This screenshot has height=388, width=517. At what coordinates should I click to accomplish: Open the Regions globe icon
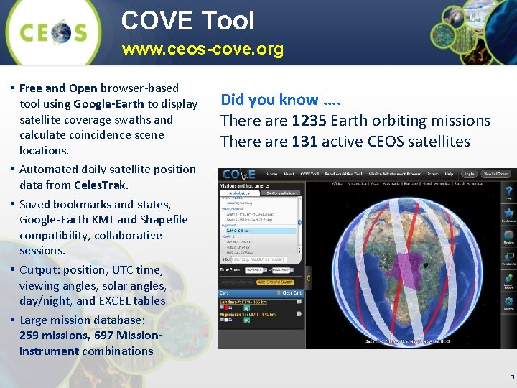[509, 236]
